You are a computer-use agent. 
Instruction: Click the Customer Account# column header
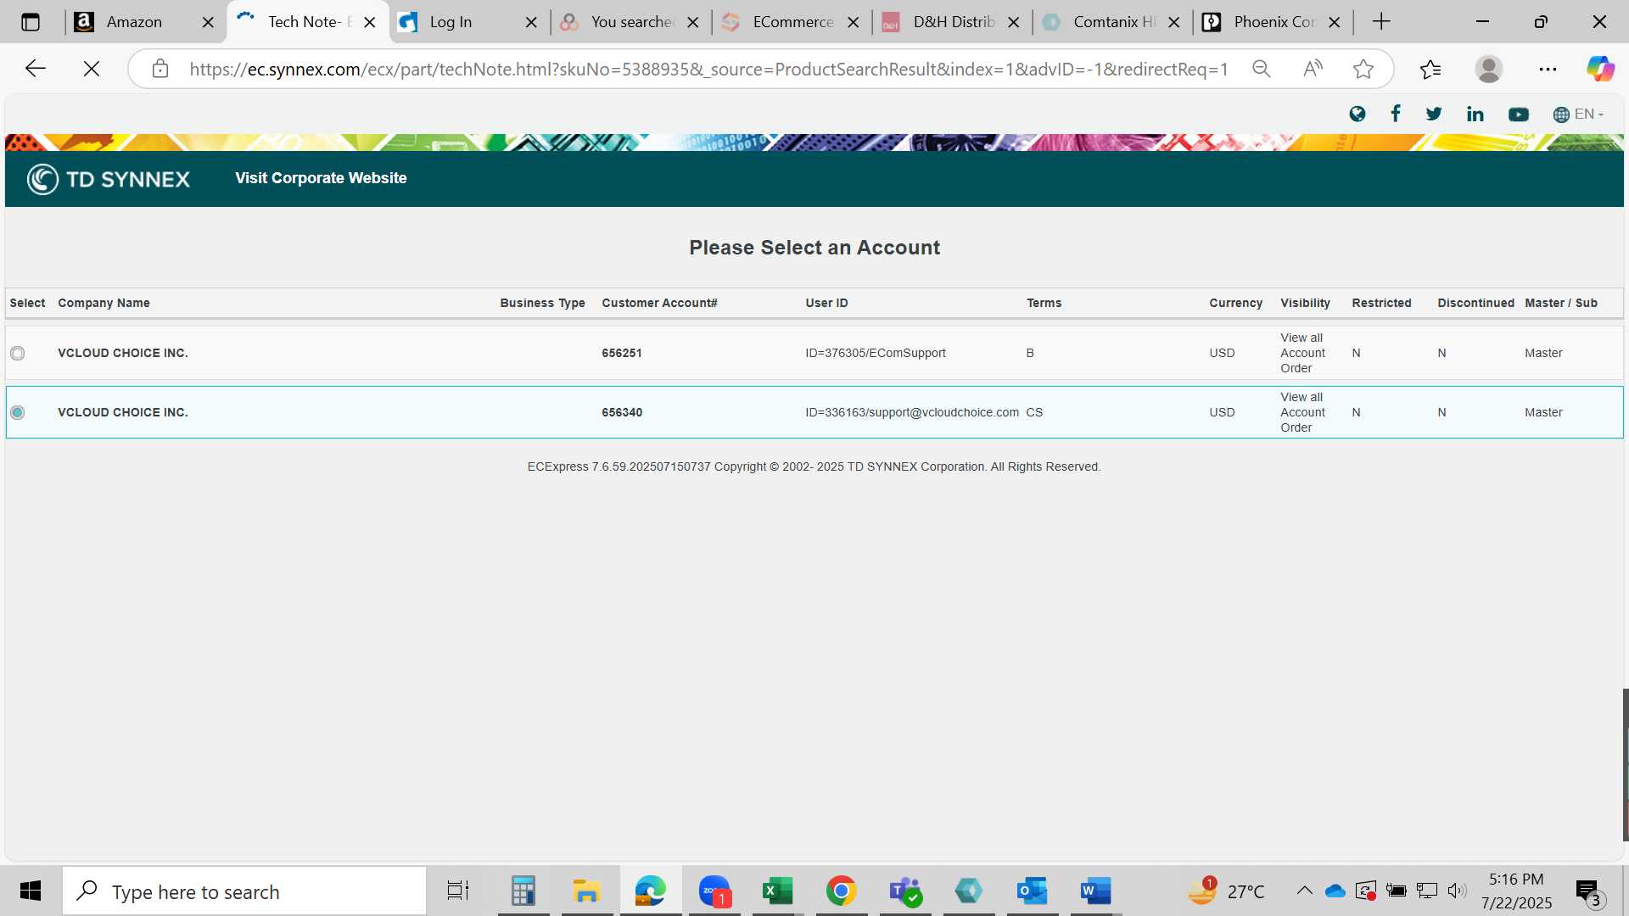pos(659,303)
